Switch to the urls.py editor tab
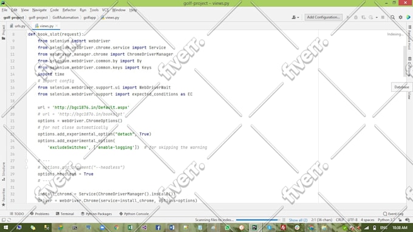This screenshot has width=413, height=232. 18,26
